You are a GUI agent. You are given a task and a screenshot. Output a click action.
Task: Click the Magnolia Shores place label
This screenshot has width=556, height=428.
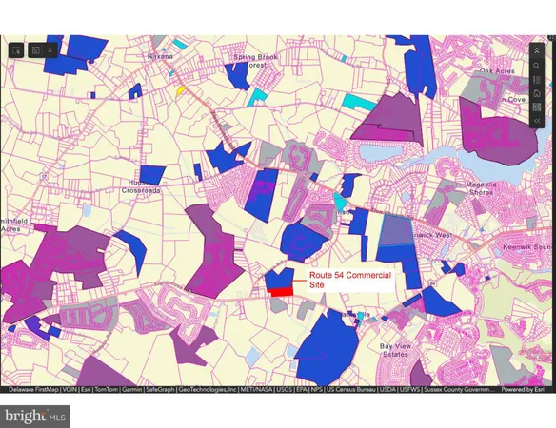481,188
